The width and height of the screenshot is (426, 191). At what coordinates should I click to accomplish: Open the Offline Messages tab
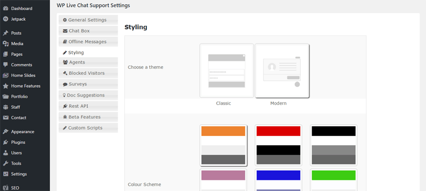pos(88,42)
